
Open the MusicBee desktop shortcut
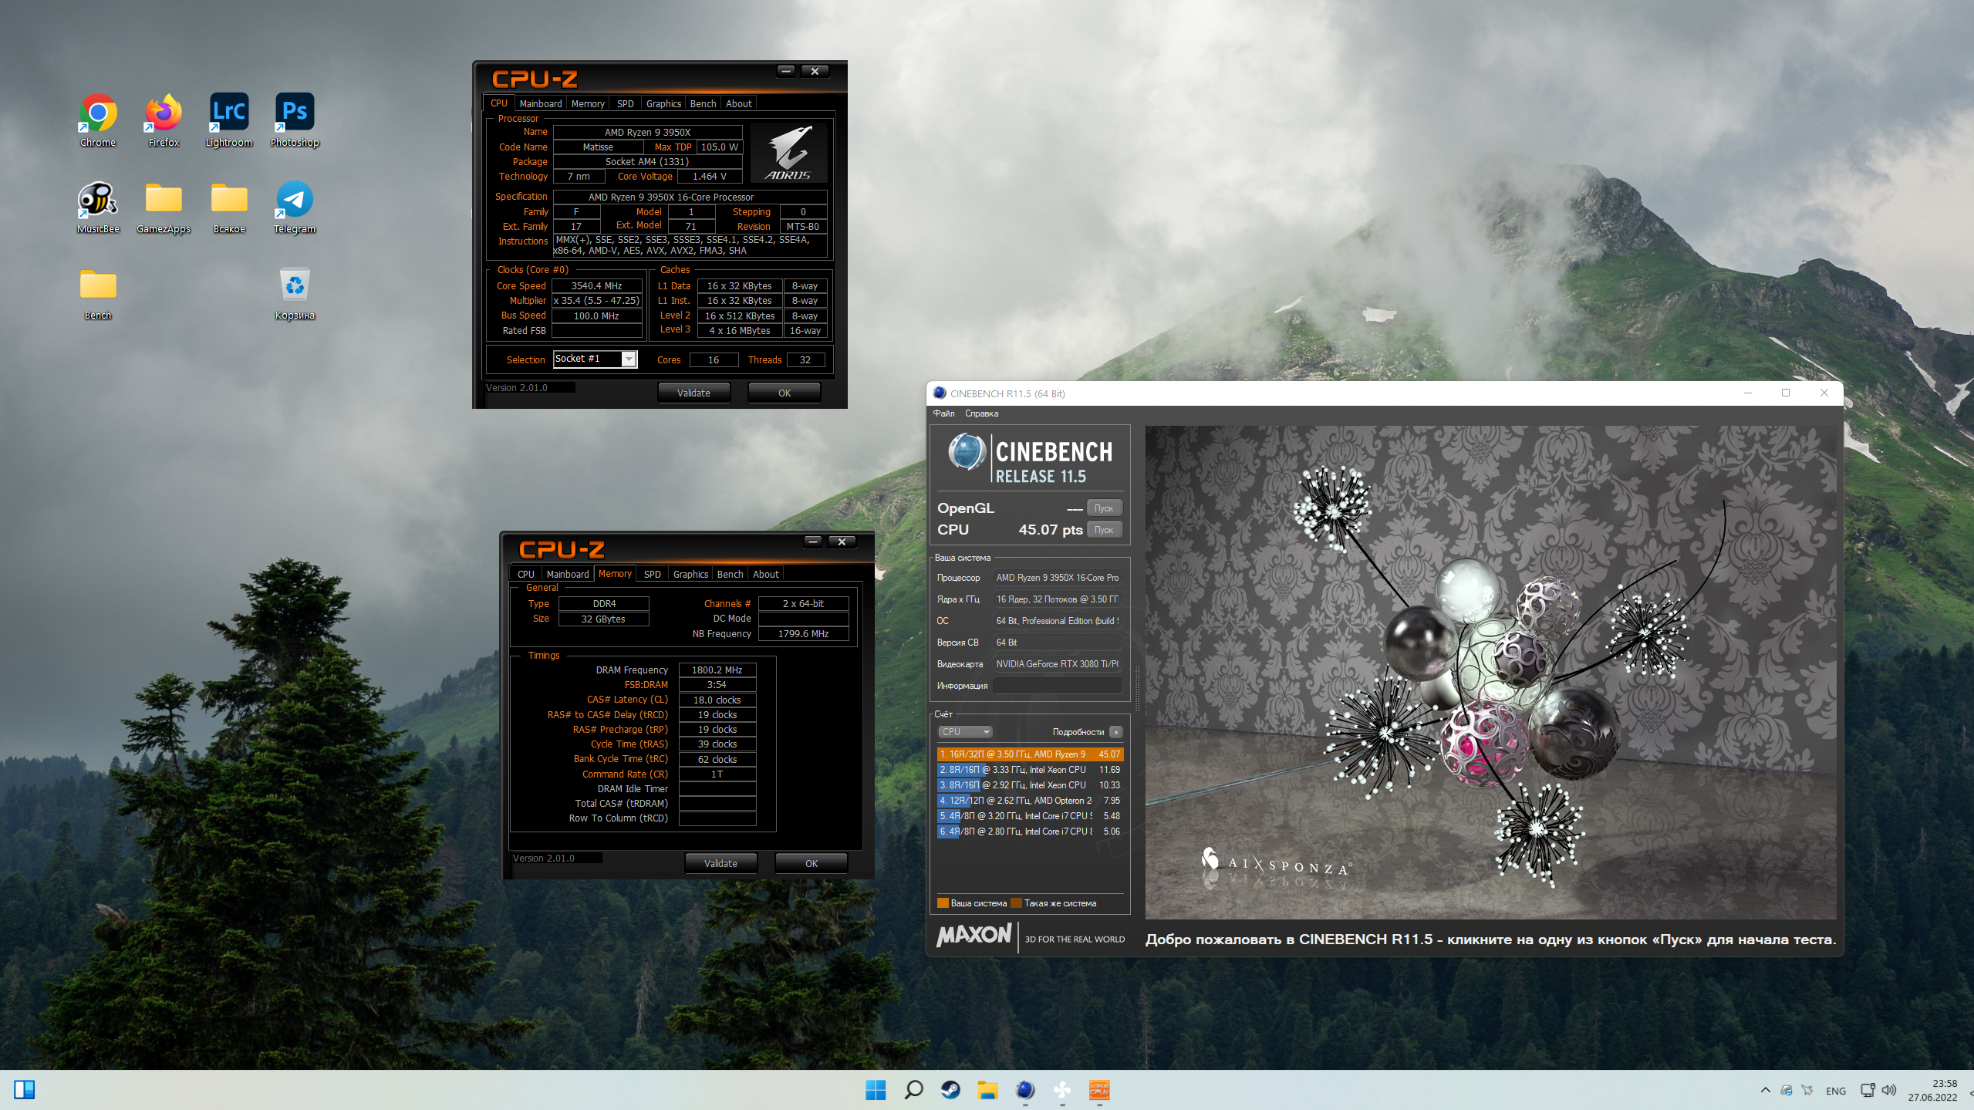point(98,207)
